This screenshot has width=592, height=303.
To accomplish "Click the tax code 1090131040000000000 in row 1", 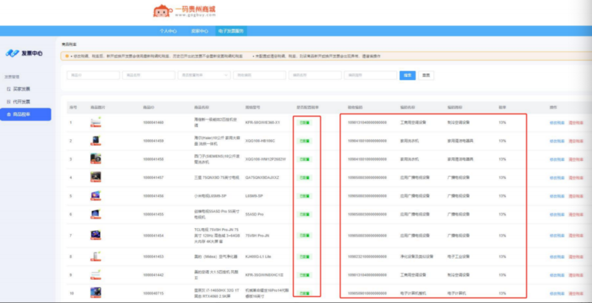I will point(367,123).
